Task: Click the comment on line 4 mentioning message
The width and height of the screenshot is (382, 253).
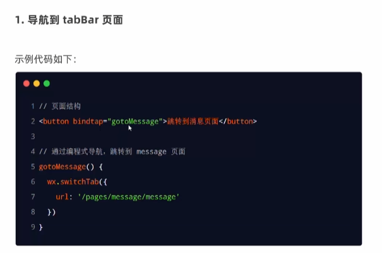Action: tap(112, 151)
